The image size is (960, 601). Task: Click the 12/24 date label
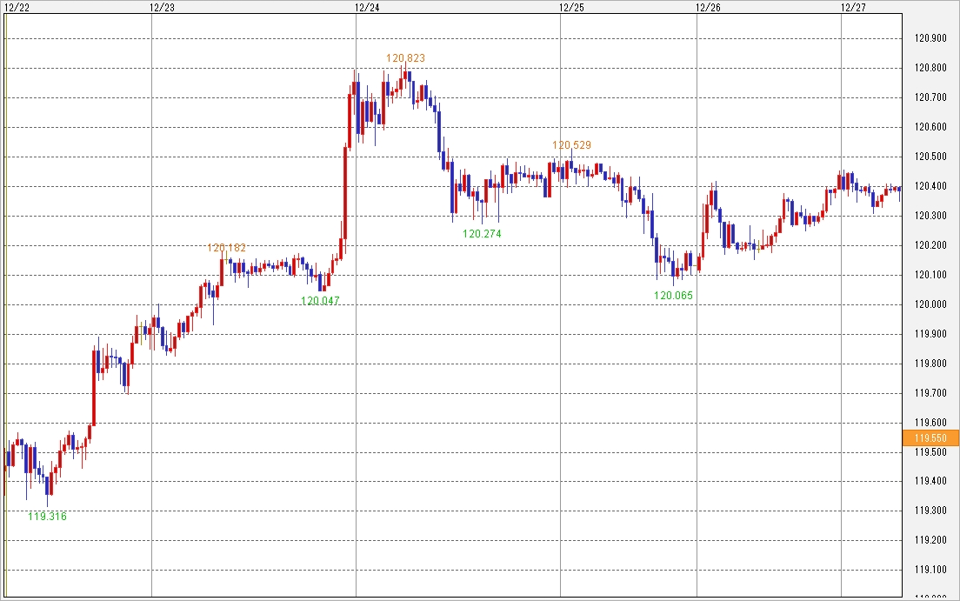click(367, 7)
